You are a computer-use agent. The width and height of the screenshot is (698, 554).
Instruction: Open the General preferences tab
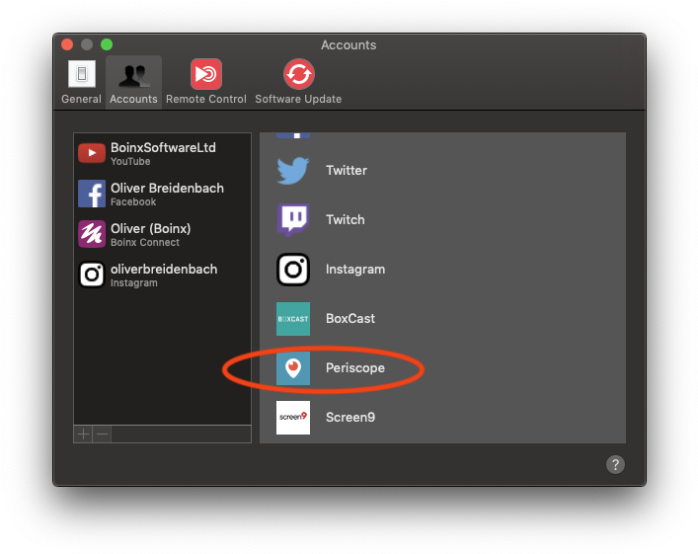coord(82,83)
